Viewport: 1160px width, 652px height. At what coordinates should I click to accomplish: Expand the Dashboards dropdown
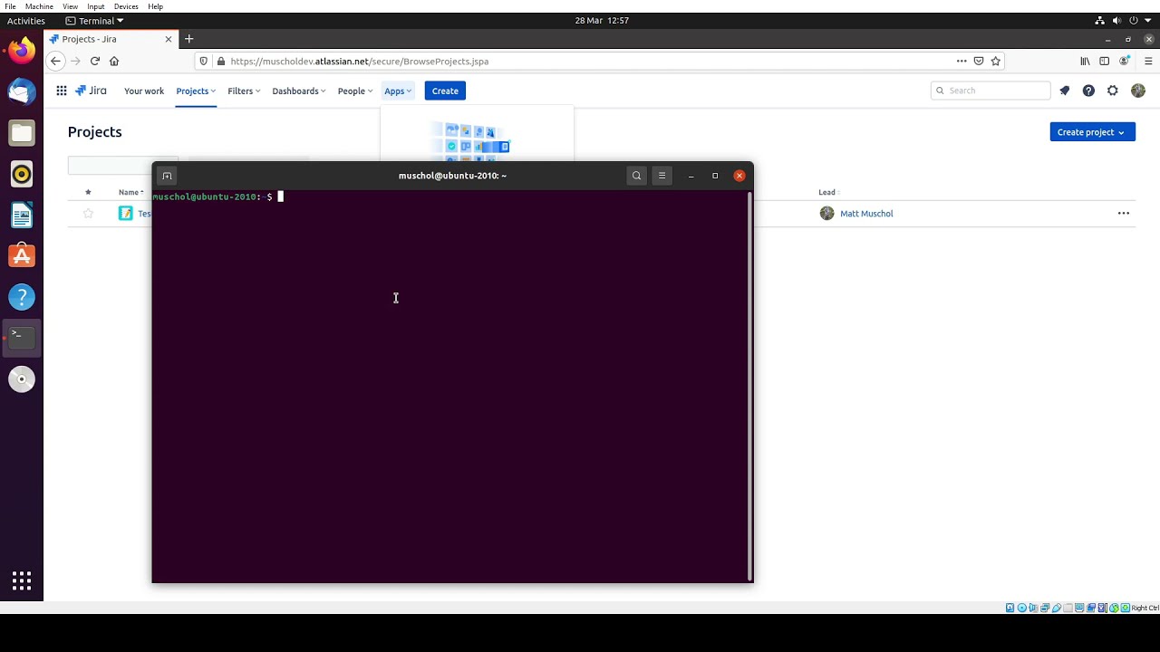point(299,91)
